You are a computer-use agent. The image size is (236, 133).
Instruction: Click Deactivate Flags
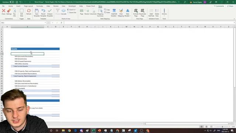pos(142,13)
